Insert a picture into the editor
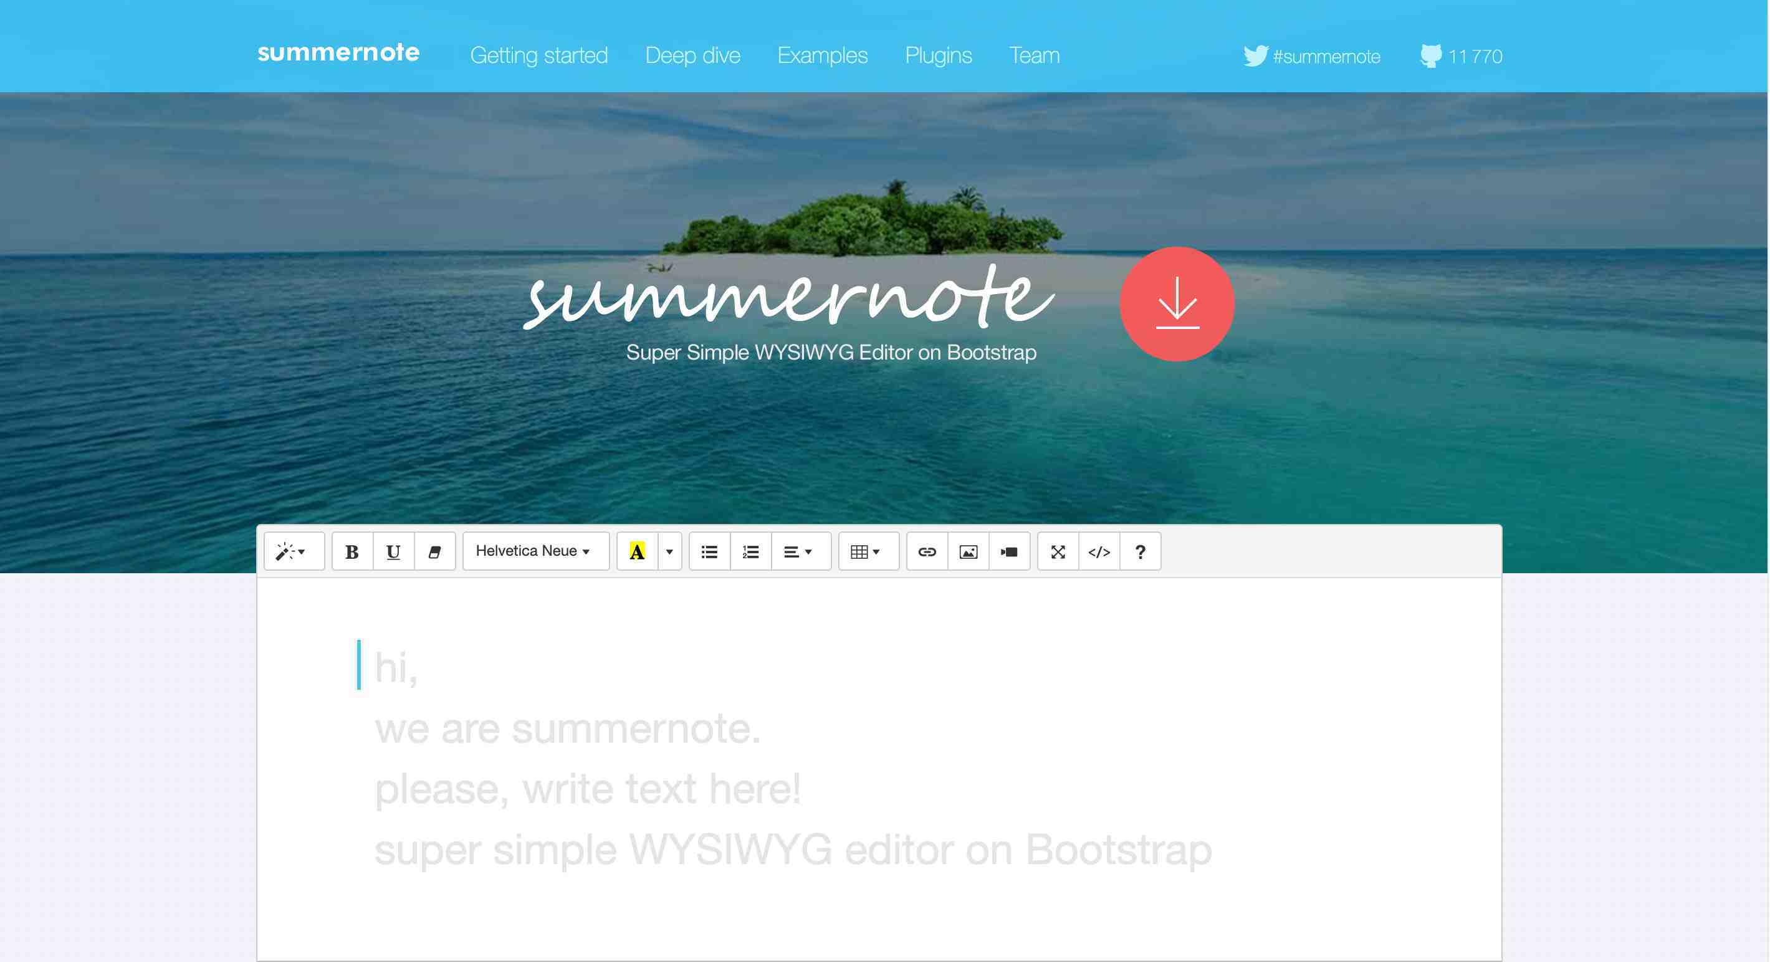The height and width of the screenshot is (962, 1770). pyautogui.click(x=967, y=550)
